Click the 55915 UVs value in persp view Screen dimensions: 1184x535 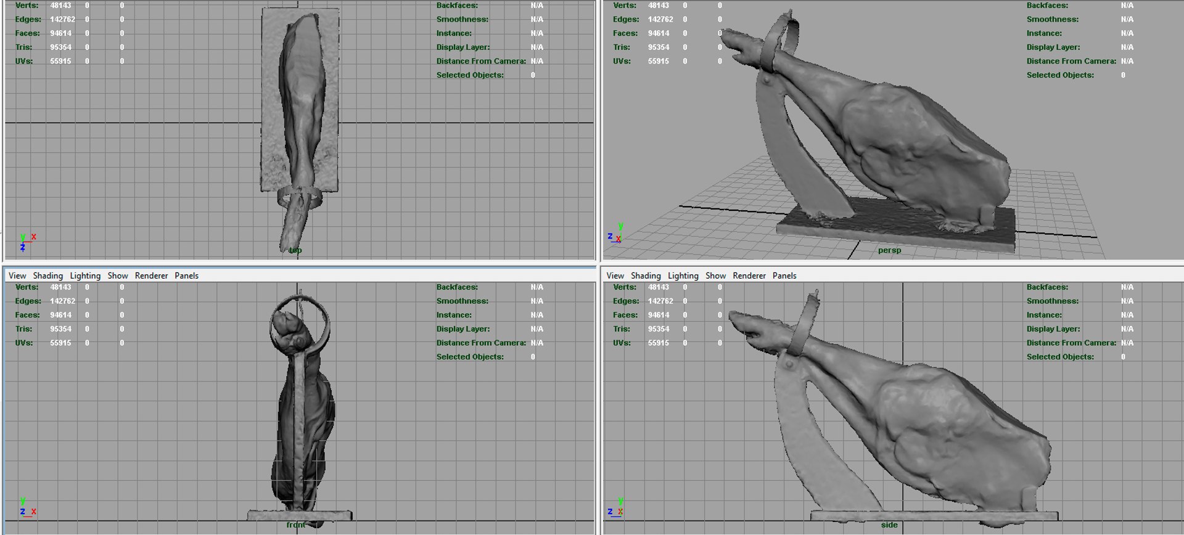point(659,61)
